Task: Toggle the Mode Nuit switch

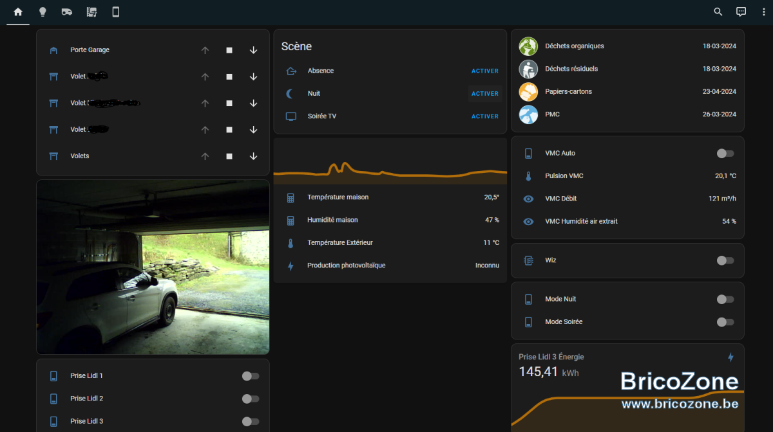Action: click(x=725, y=299)
